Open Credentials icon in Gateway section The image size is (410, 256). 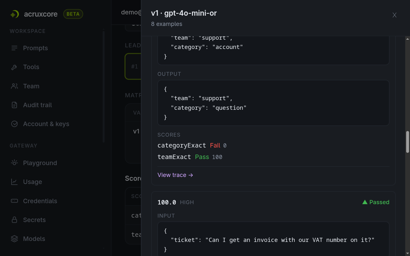(14, 201)
